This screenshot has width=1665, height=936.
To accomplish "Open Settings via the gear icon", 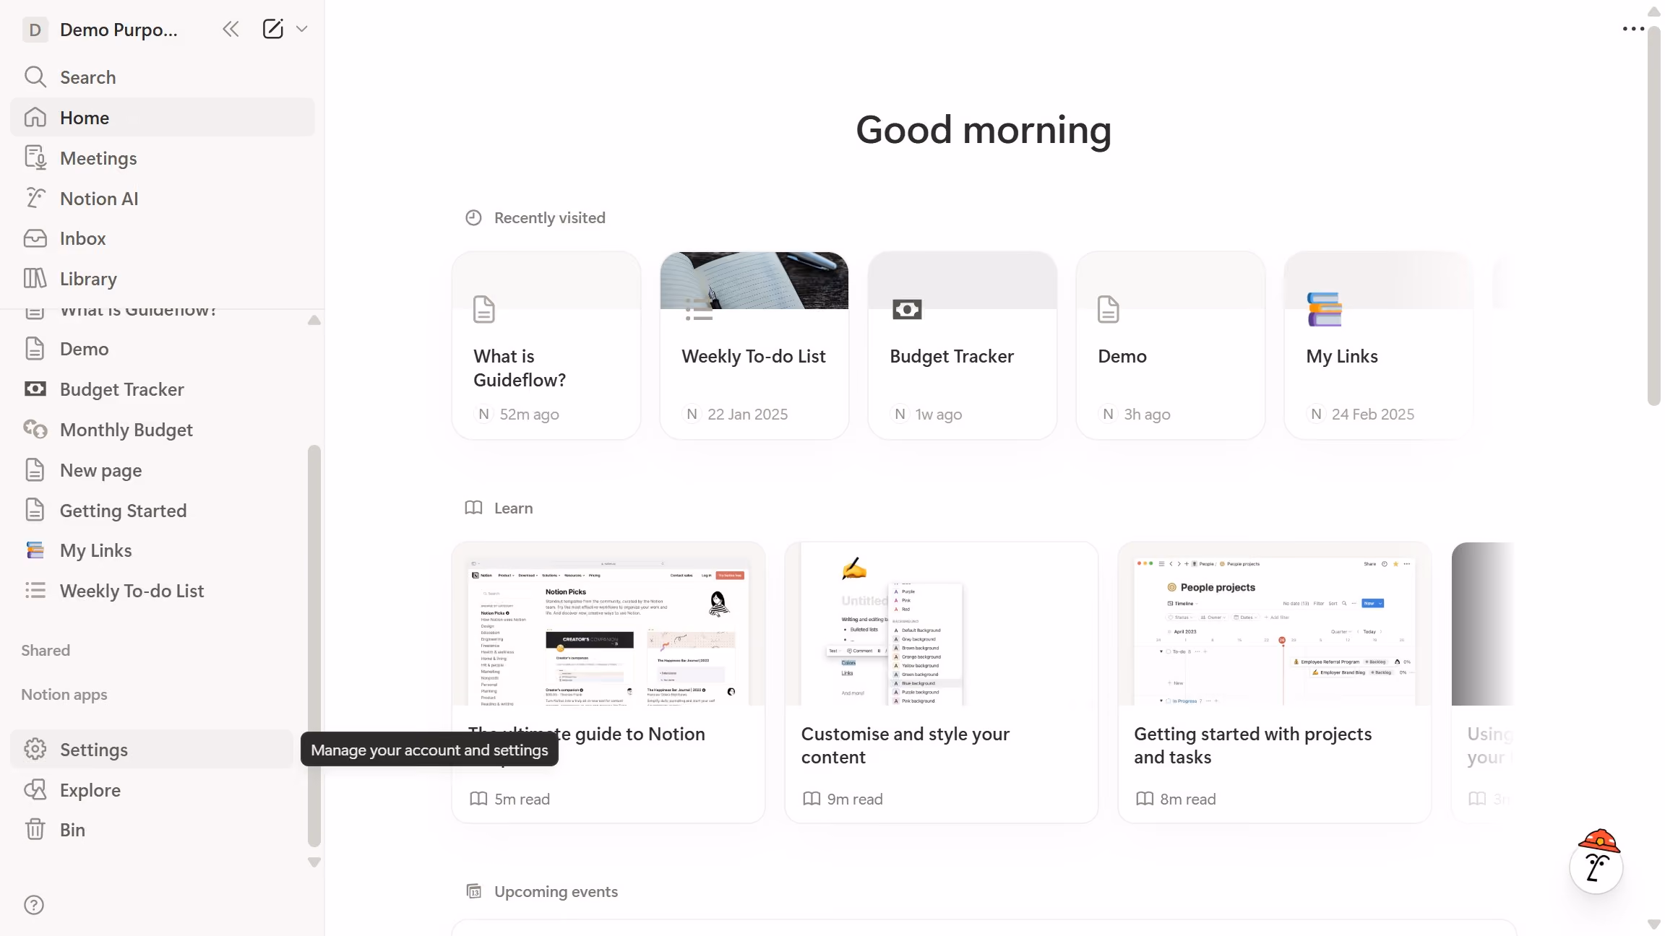I will (35, 749).
